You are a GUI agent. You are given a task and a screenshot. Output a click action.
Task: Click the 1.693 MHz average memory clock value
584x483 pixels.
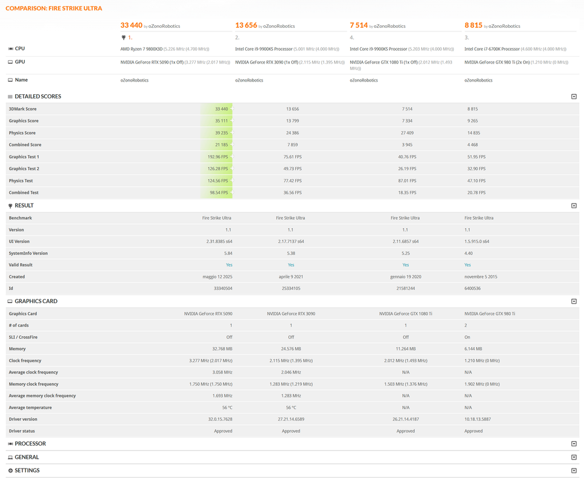[222, 396]
